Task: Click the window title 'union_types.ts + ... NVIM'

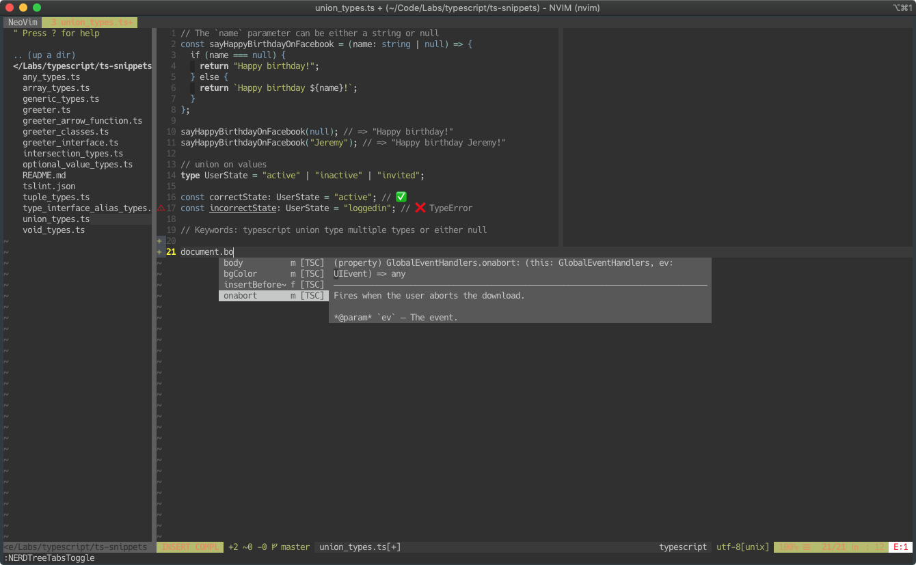Action: click(x=458, y=8)
